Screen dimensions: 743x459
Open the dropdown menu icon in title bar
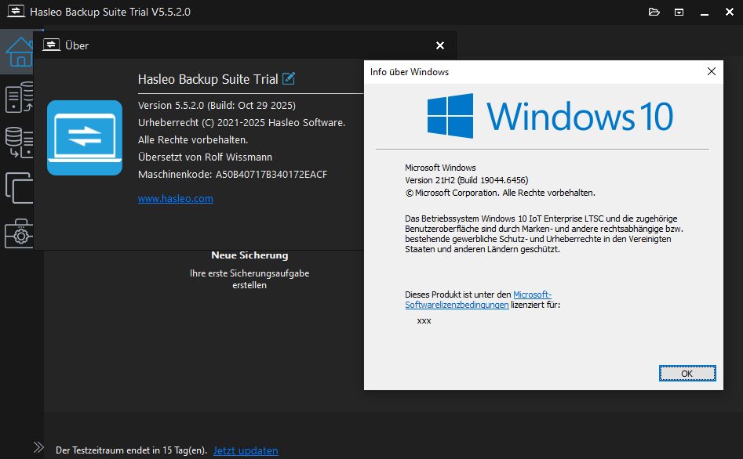click(679, 13)
